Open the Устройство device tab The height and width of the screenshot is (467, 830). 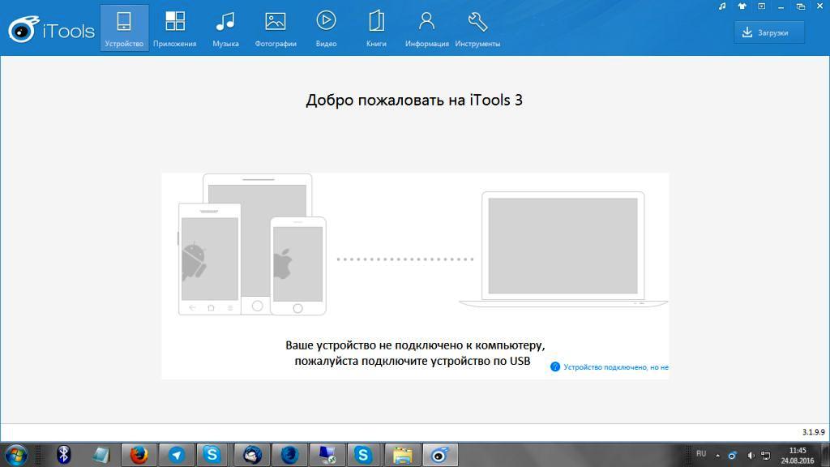click(x=124, y=28)
